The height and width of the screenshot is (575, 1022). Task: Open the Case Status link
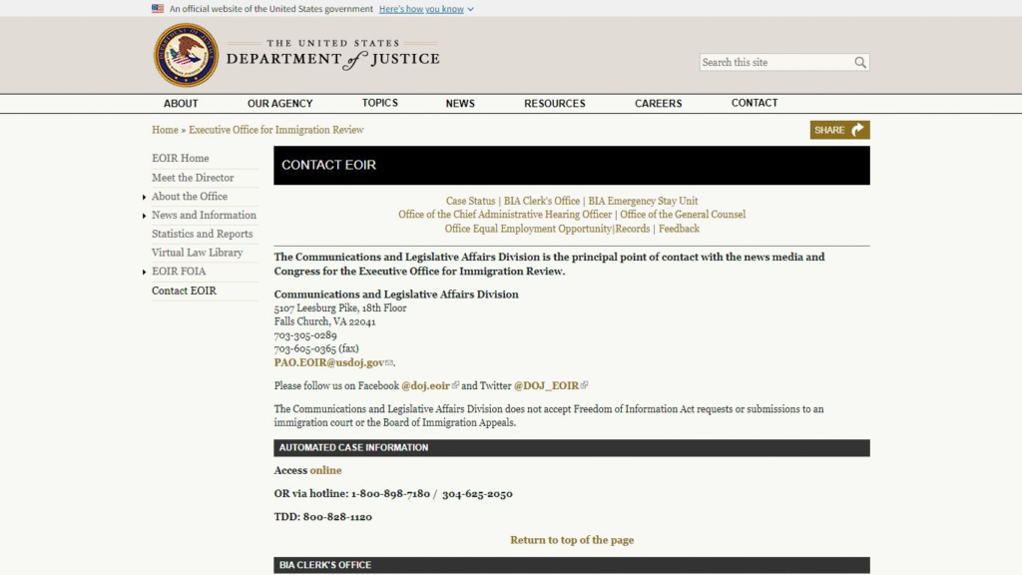pyautogui.click(x=470, y=201)
